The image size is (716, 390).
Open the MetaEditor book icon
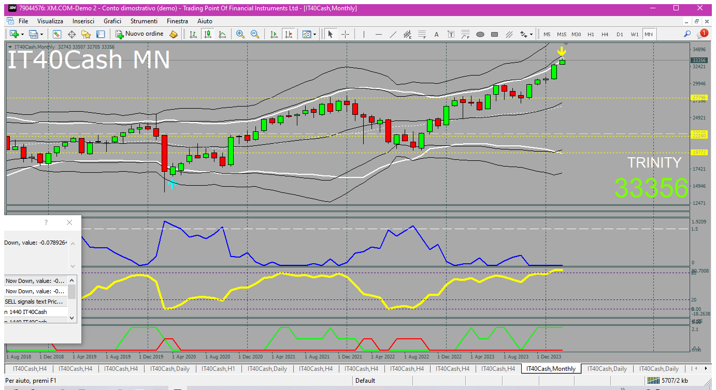pyautogui.click(x=174, y=34)
